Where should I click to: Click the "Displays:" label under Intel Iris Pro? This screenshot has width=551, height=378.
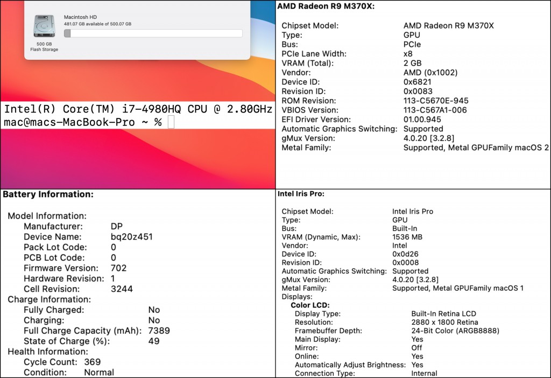pyautogui.click(x=296, y=297)
